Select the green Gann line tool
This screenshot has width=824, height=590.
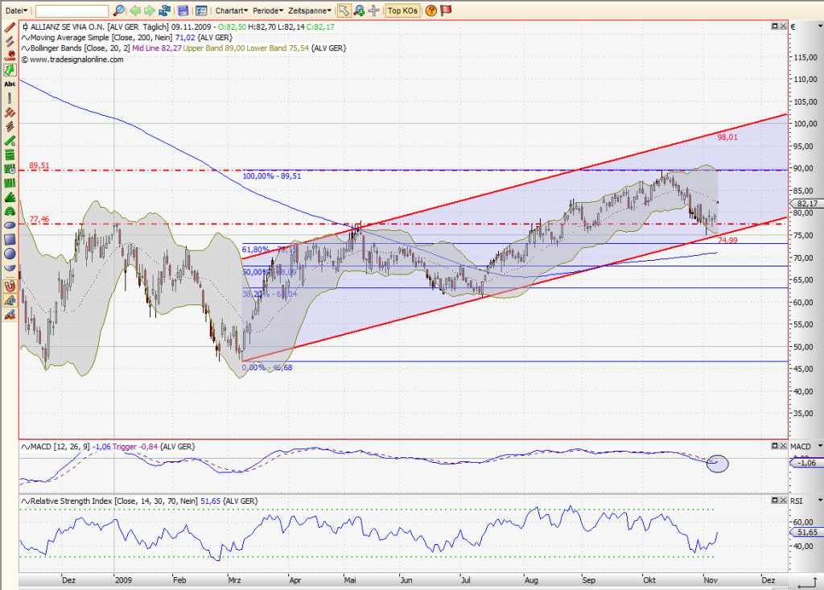[10, 141]
